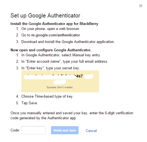Select the bold m.google.com/authenticator address text

coord(55,35)
